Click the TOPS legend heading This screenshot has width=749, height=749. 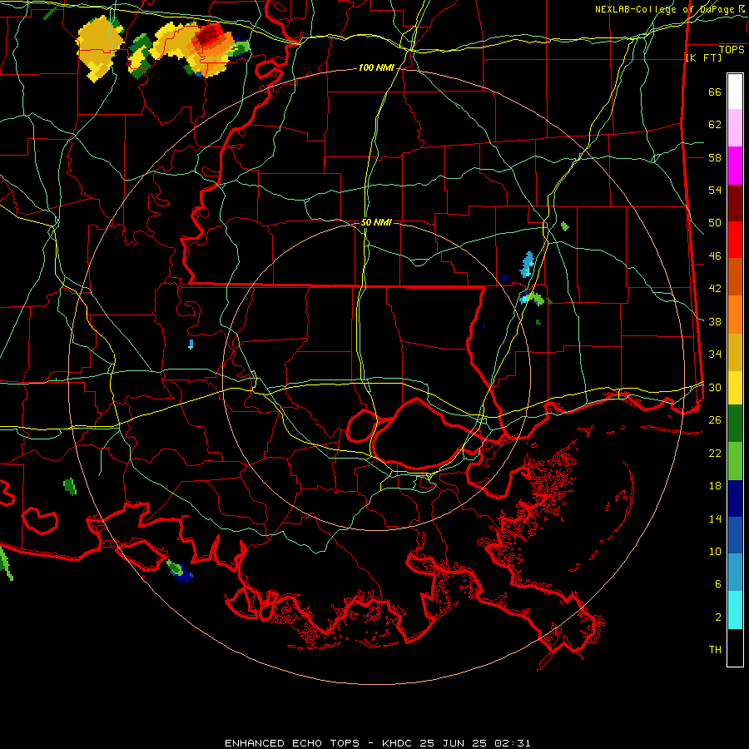click(732, 50)
